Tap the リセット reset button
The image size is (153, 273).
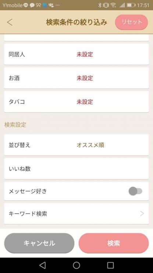tap(131, 22)
